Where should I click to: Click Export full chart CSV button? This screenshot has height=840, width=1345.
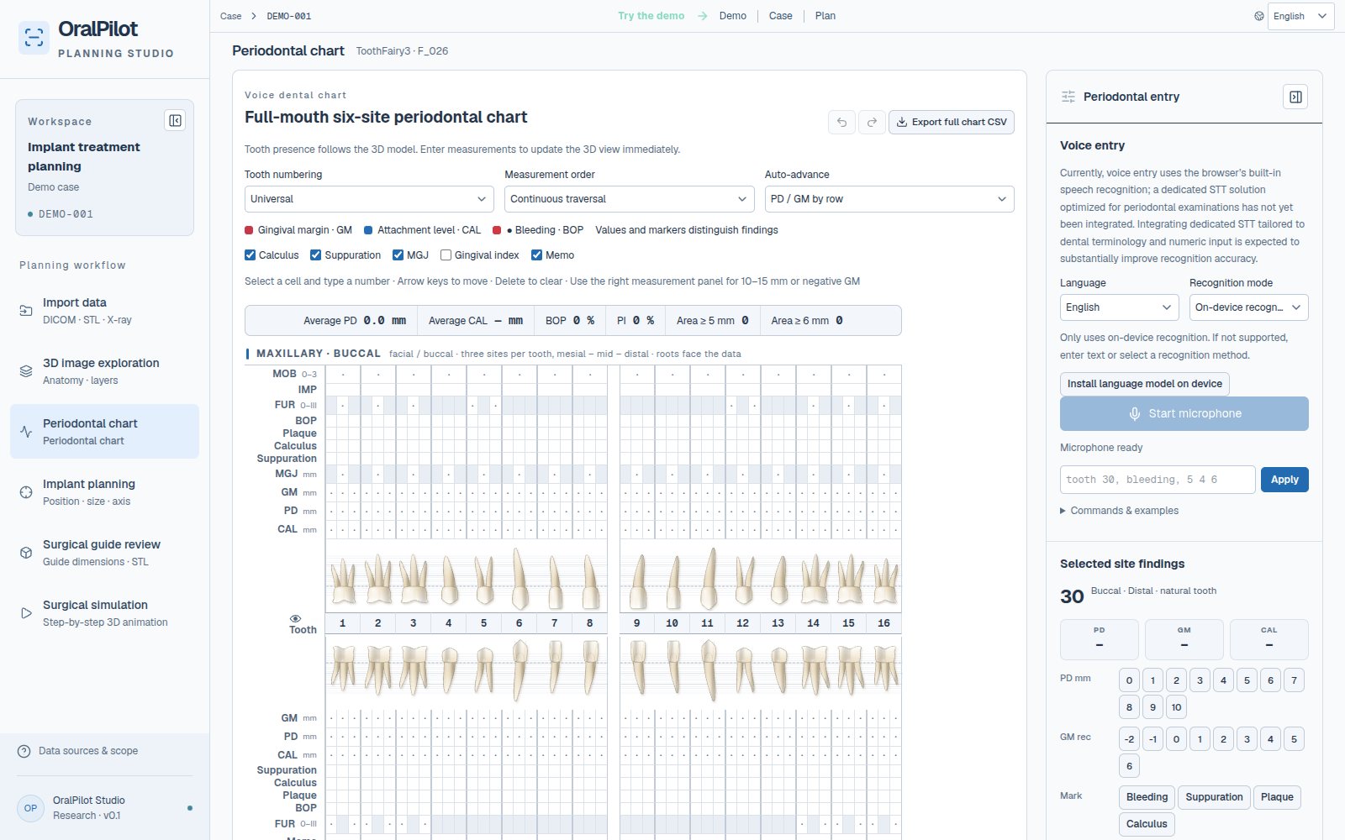click(x=952, y=122)
